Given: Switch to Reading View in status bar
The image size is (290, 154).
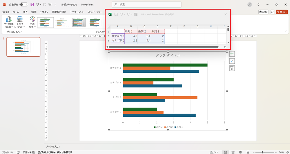Looking at the screenshot, I should 240,152.
